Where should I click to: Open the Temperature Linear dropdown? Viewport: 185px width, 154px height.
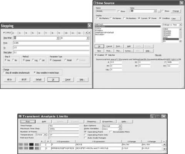[45, 135]
